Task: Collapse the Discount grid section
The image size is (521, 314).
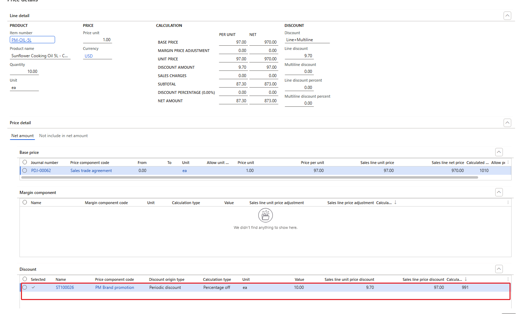Action: [x=499, y=269]
